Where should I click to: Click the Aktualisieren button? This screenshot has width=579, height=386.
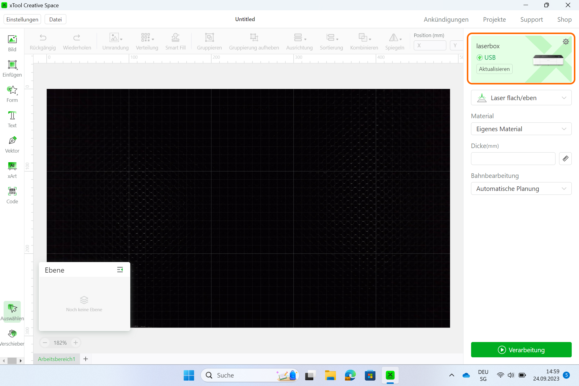point(494,69)
